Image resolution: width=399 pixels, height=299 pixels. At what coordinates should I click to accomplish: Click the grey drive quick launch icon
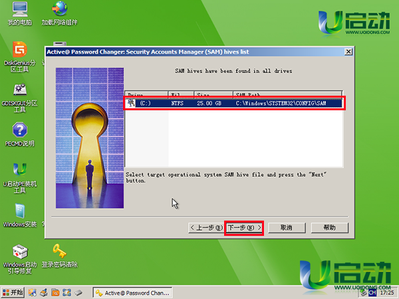[78, 292]
